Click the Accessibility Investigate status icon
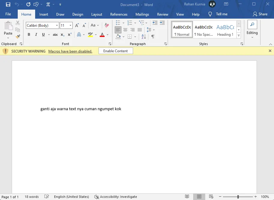The height and width of the screenshot is (200, 274). 97,197
